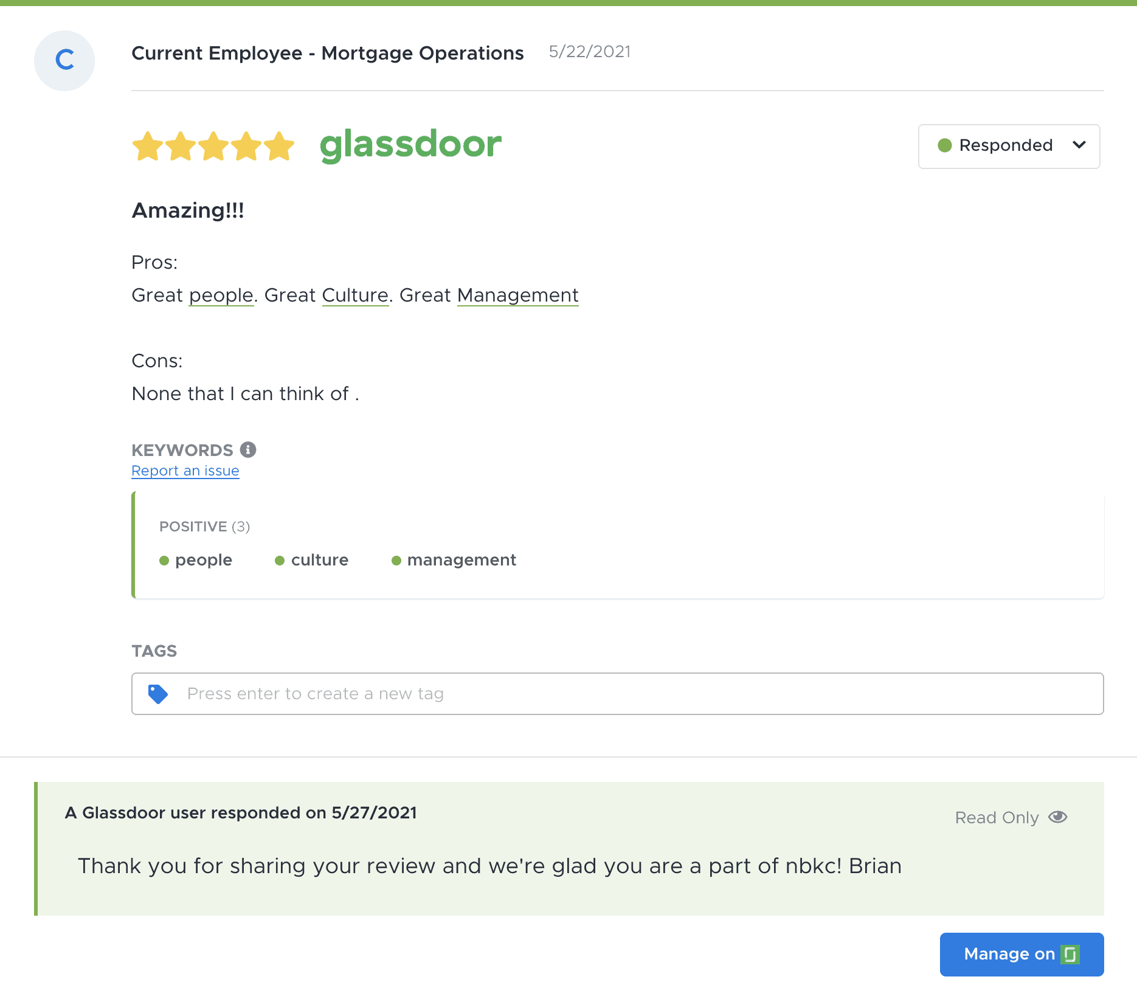The image size is (1137, 985).
Task: Click the Glassdoor icon on Manage button
Action: coord(1070,955)
